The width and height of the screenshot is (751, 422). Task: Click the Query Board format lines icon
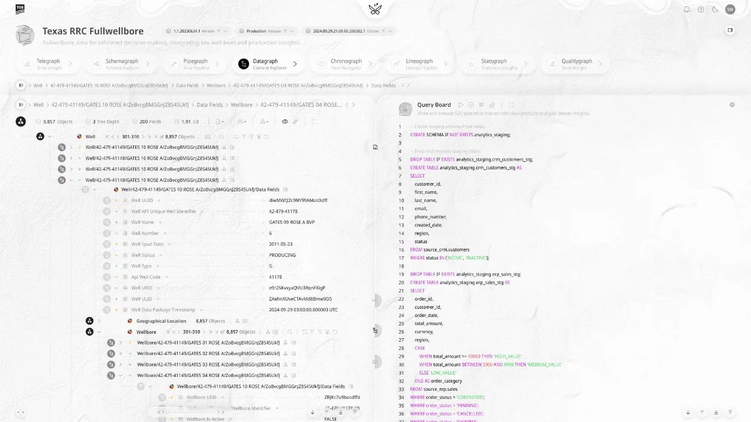click(481, 105)
